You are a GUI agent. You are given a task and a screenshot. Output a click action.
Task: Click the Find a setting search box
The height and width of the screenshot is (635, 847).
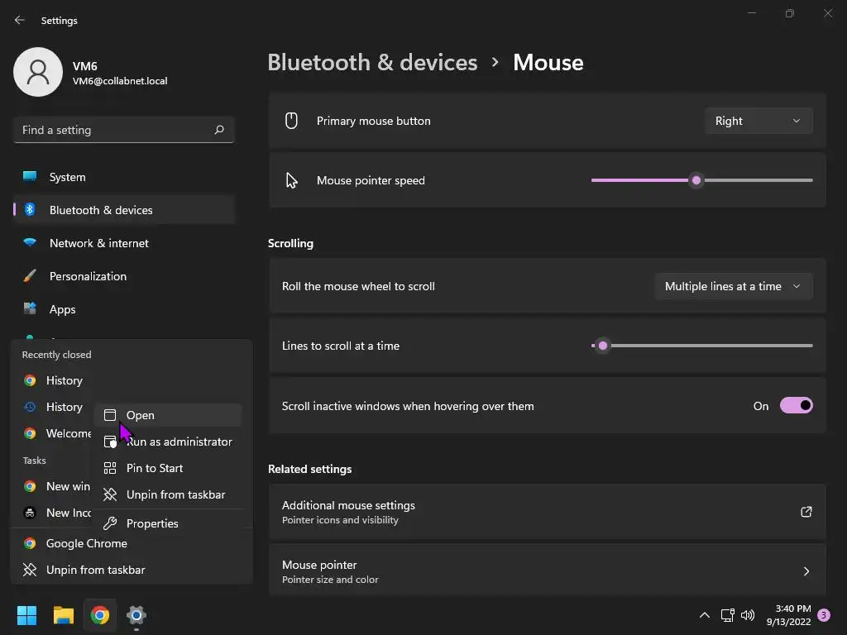[116, 130]
